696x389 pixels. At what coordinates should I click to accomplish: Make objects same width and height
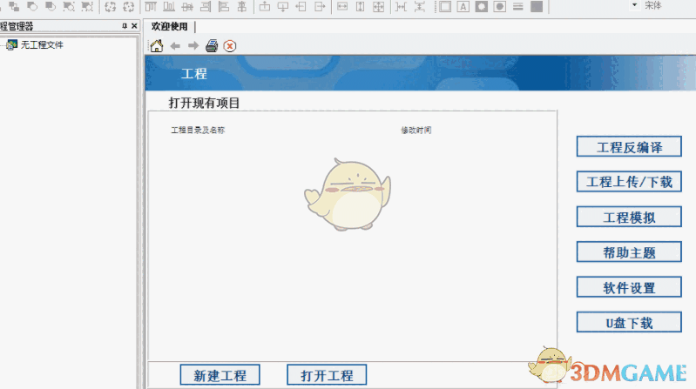click(379, 7)
